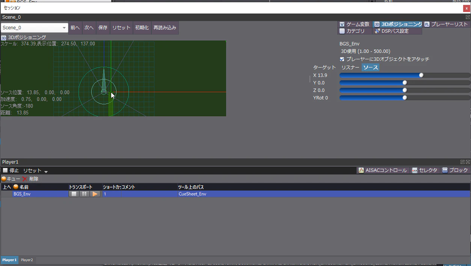Toggle プレーヤーに3Dオブジェクトをアタッチ checkbox

(x=342, y=59)
